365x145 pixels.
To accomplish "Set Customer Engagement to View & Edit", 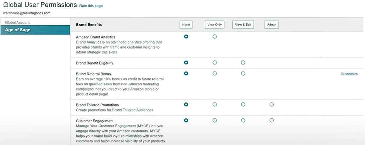I will (243, 120).
